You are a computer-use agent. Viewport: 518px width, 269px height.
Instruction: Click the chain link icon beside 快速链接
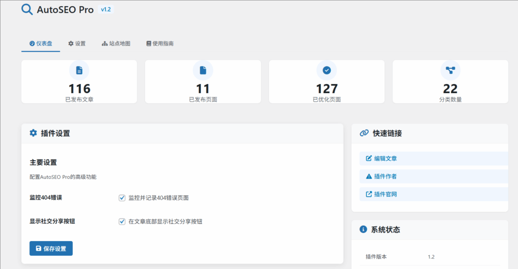[x=364, y=133]
